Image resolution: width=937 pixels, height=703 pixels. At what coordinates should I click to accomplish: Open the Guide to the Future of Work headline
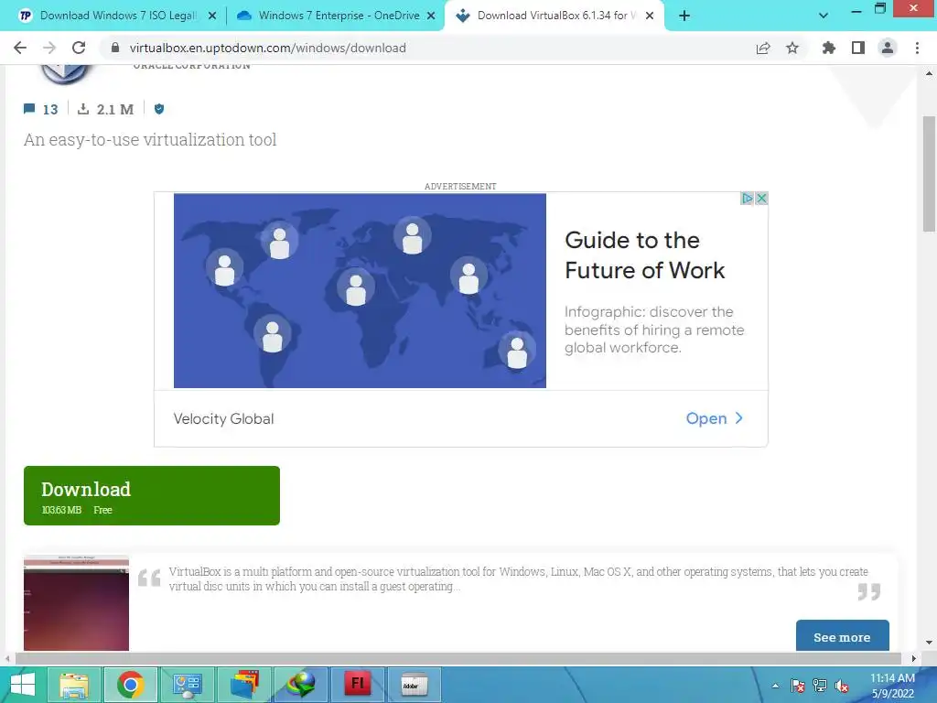pos(644,255)
